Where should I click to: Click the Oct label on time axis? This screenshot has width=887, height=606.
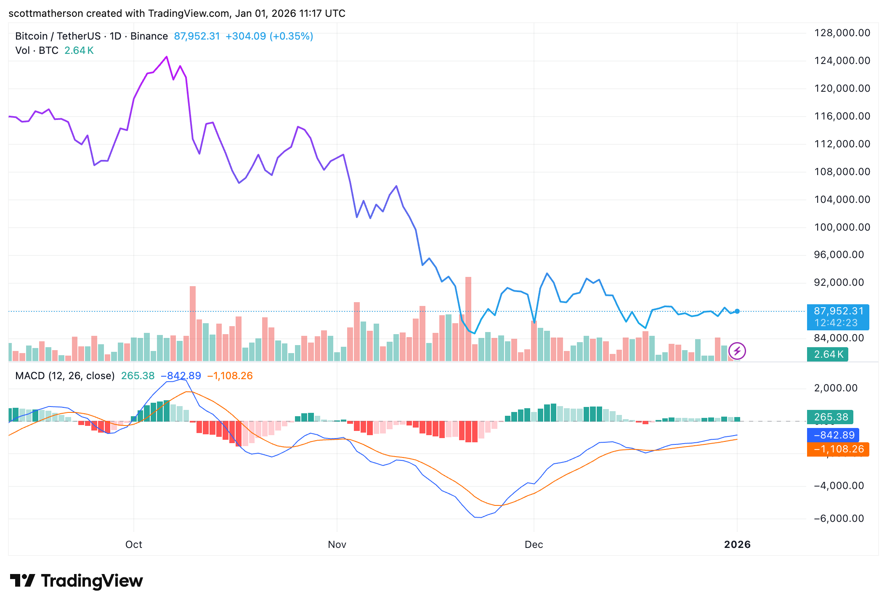point(133,545)
